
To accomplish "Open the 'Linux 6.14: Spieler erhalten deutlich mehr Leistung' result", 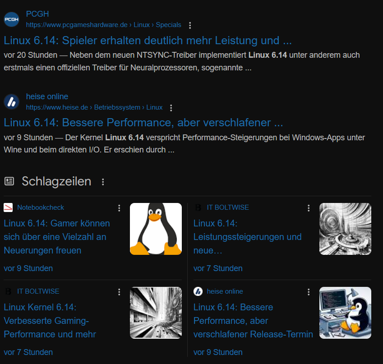I will (148, 41).
